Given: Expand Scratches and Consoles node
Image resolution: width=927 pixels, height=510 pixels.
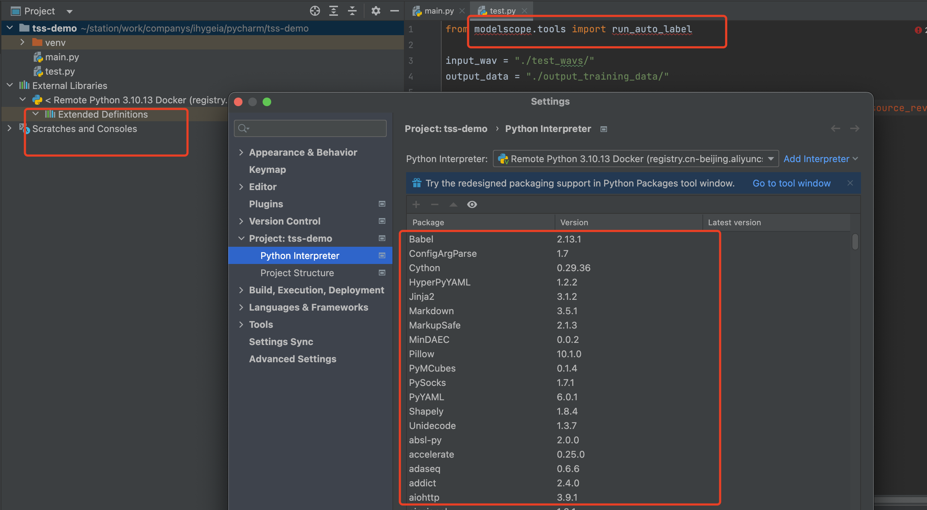Looking at the screenshot, I should coord(9,128).
